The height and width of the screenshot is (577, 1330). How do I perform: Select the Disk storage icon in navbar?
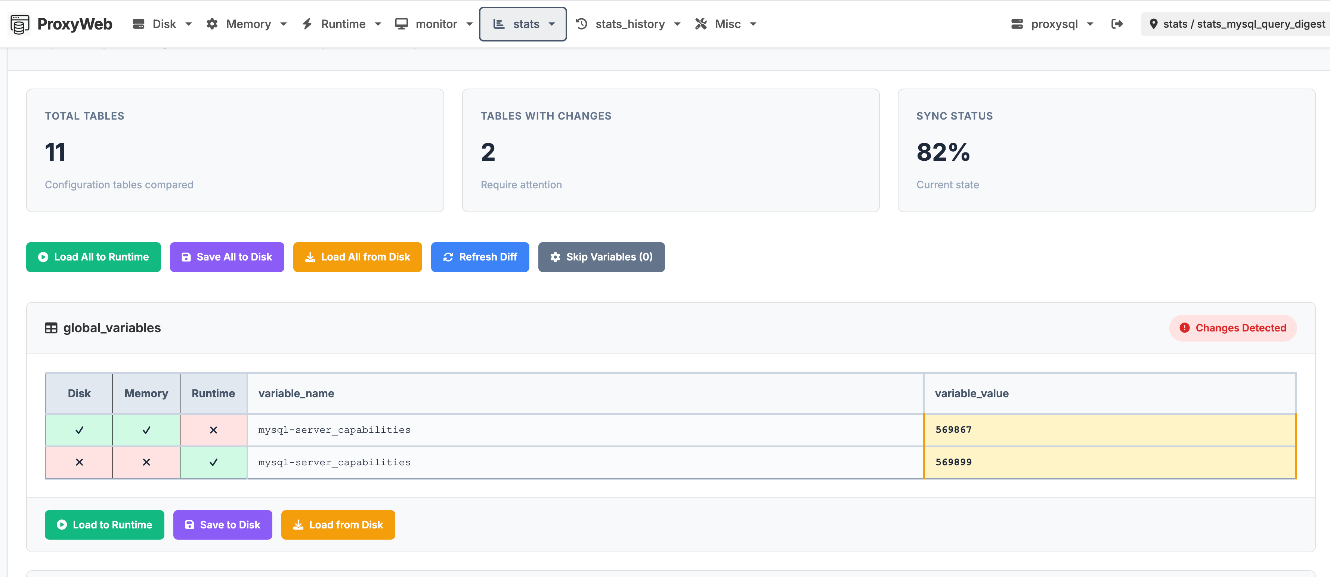[x=138, y=23]
